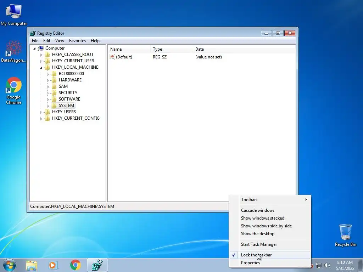Click the BCD00000000 folder icon
Screen dimensions: 363x272
(x=54, y=74)
